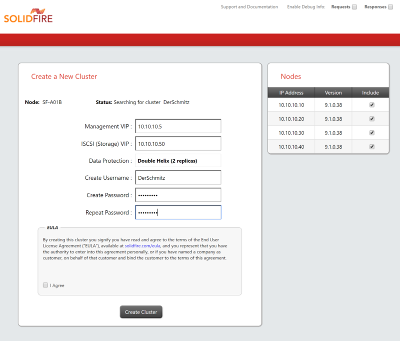
Task: Click the IP Address column header
Action: [291, 92]
